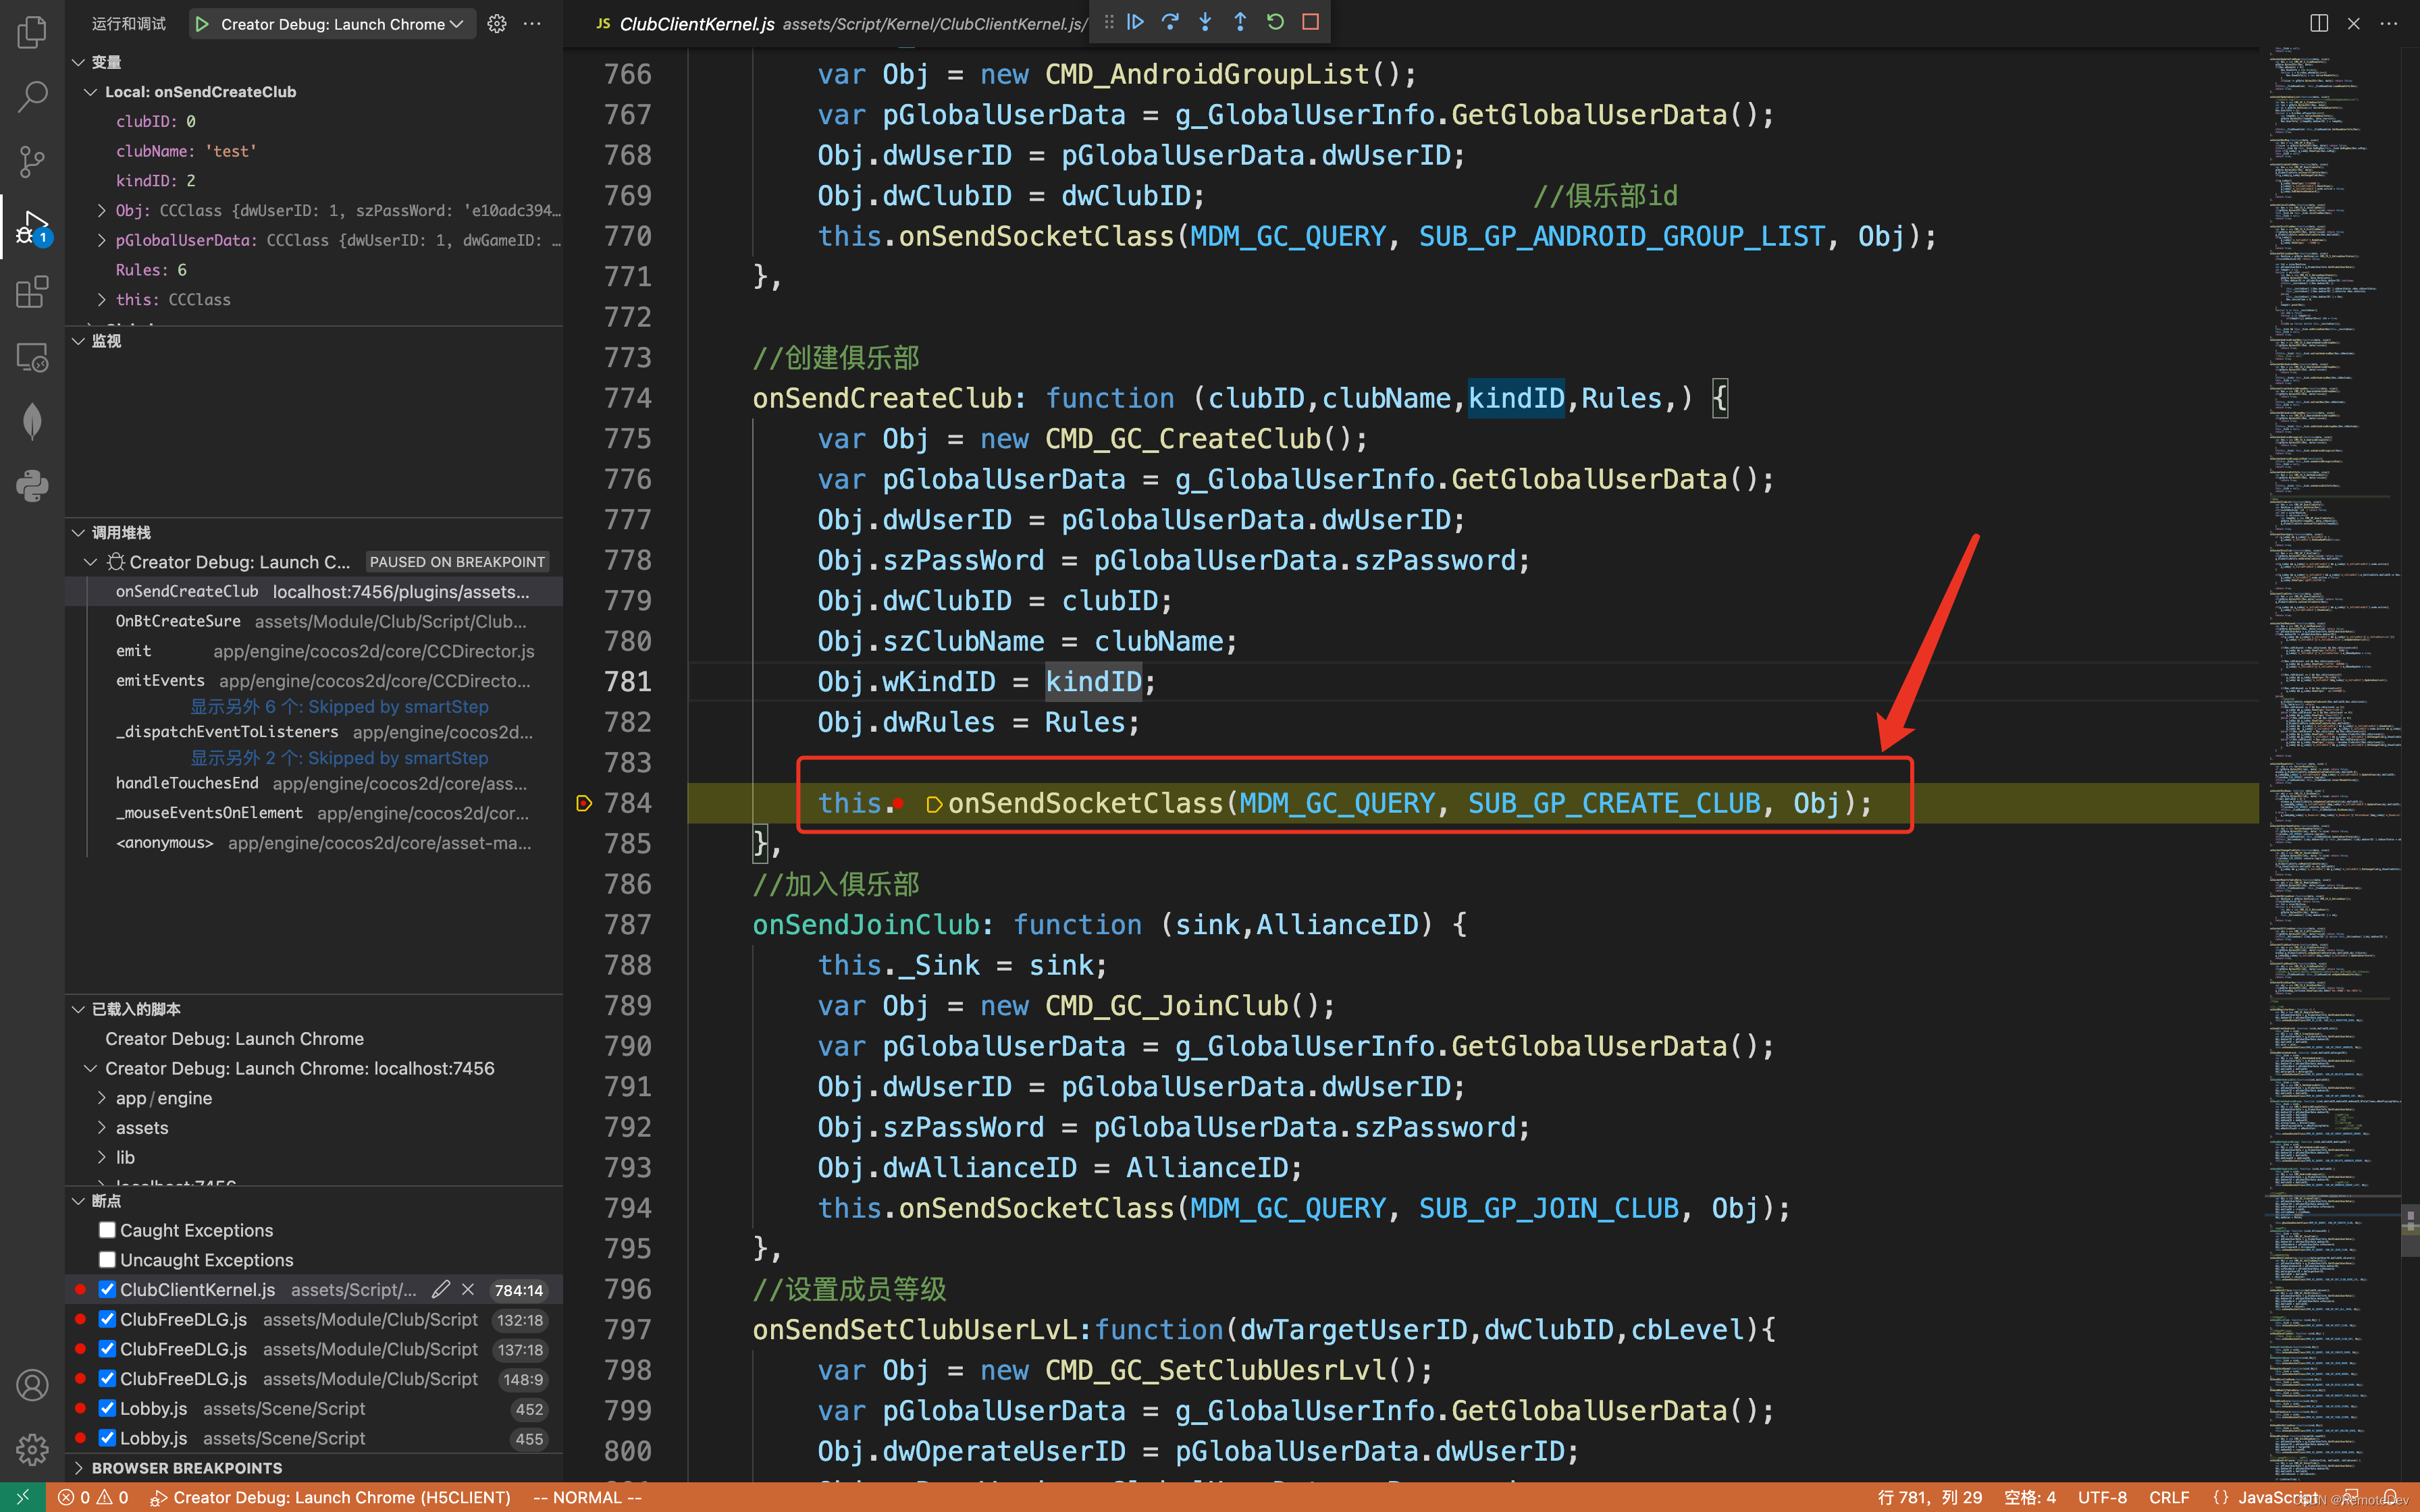The image size is (2420, 1512).
Task: Disable Lobby.js line 455 breakpoint
Action: (107, 1438)
